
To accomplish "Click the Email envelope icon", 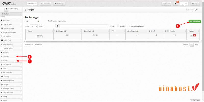I will point(2,69).
